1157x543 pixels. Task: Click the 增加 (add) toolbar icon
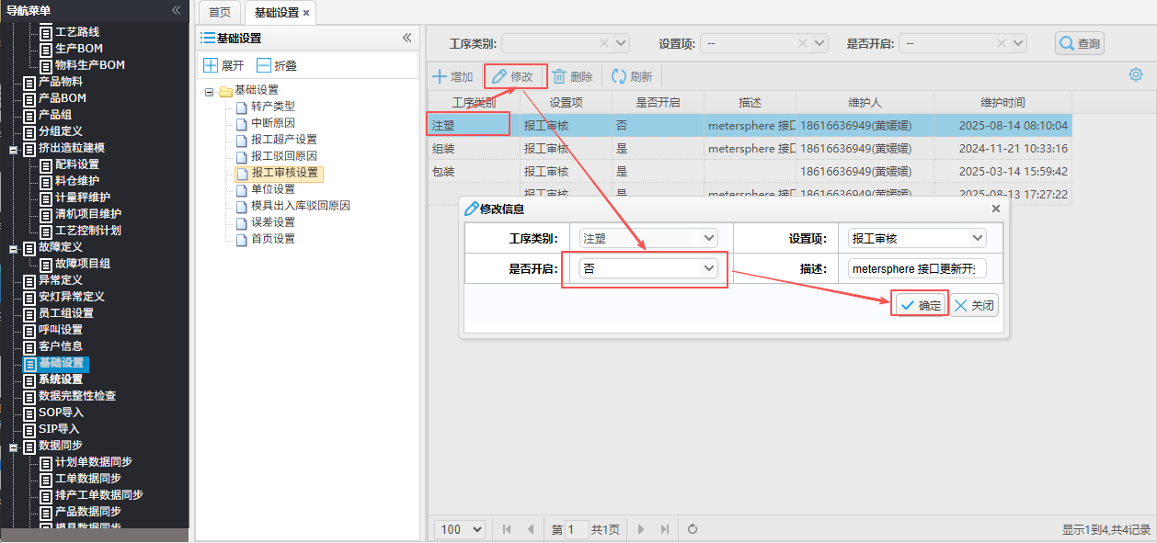(441, 77)
